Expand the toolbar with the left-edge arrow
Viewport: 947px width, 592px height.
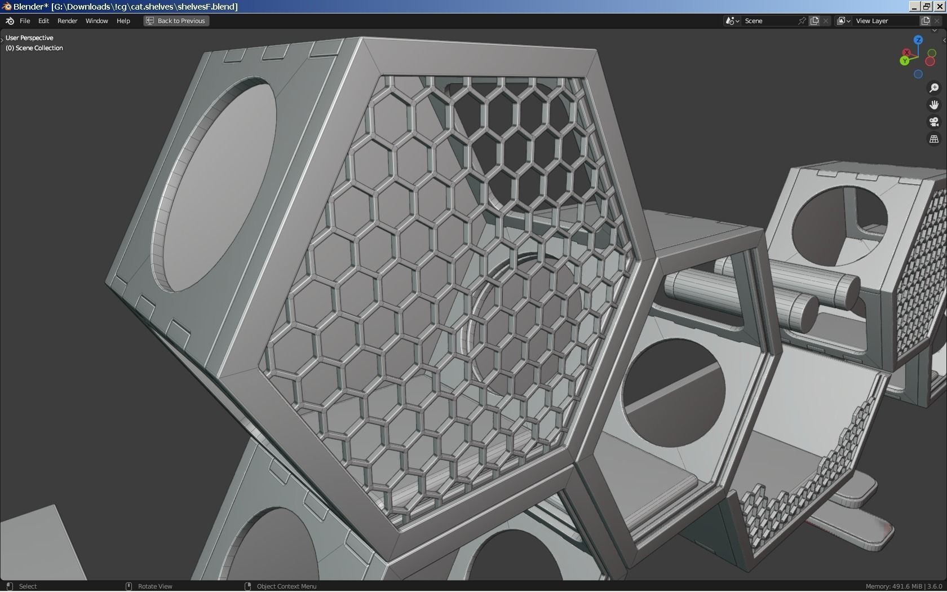[x=2, y=39]
